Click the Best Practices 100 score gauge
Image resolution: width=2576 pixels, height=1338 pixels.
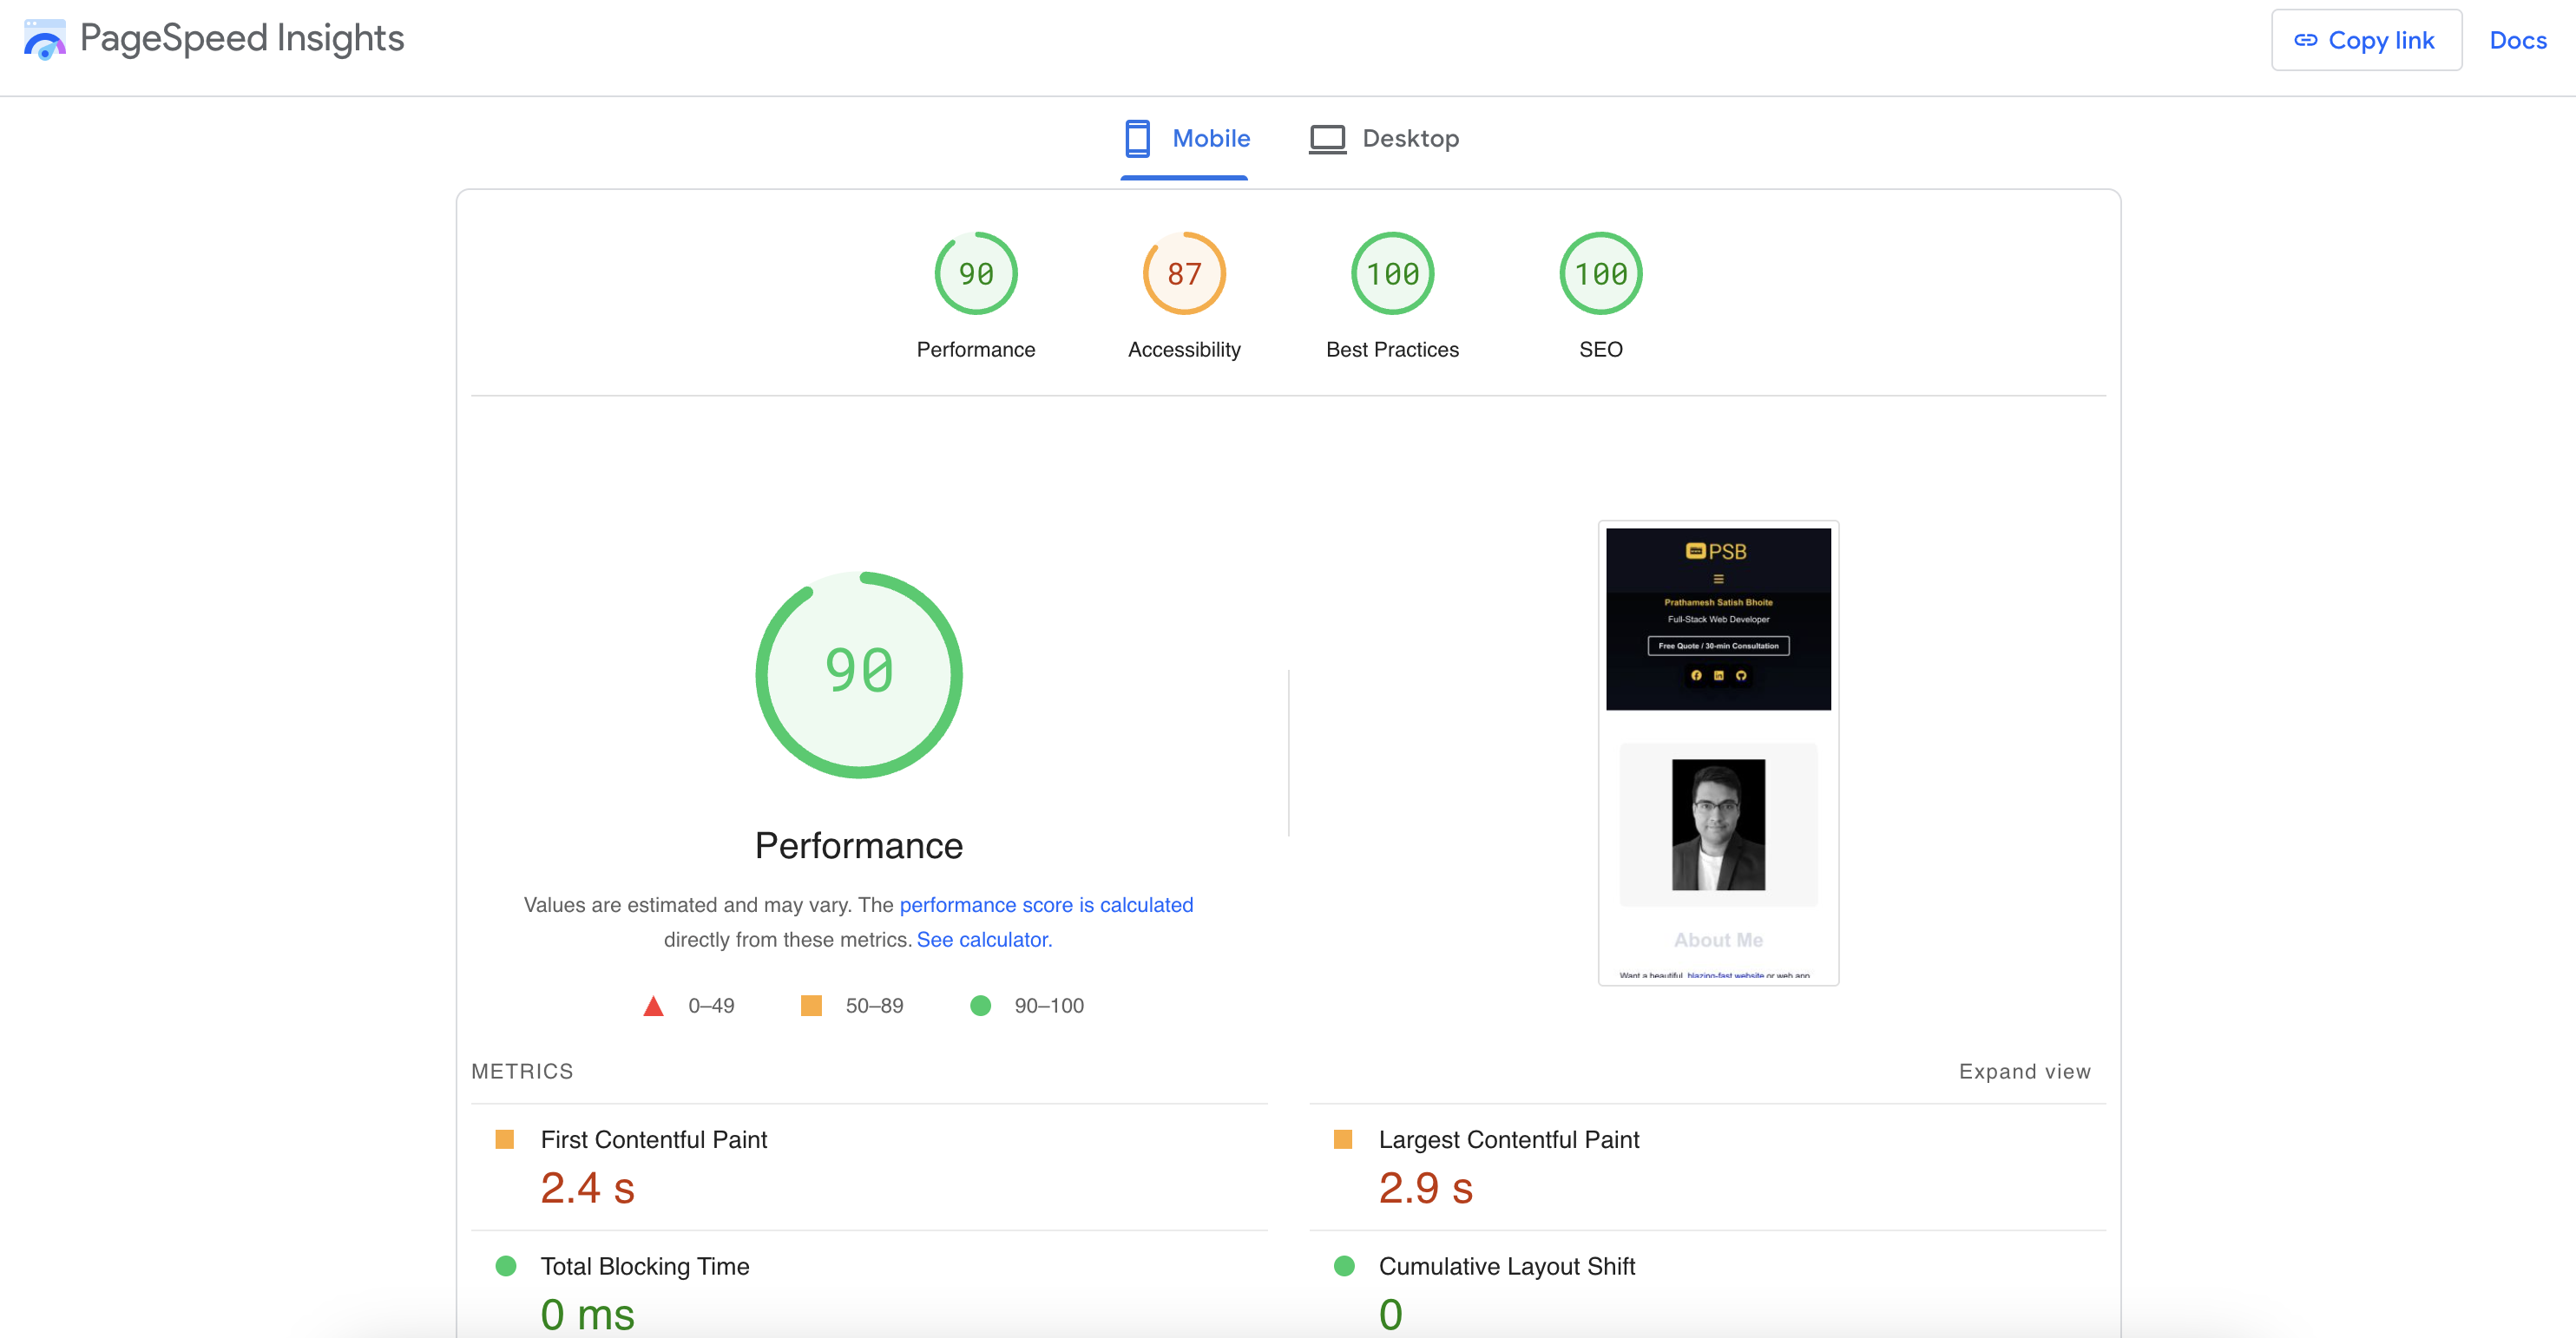point(1392,274)
